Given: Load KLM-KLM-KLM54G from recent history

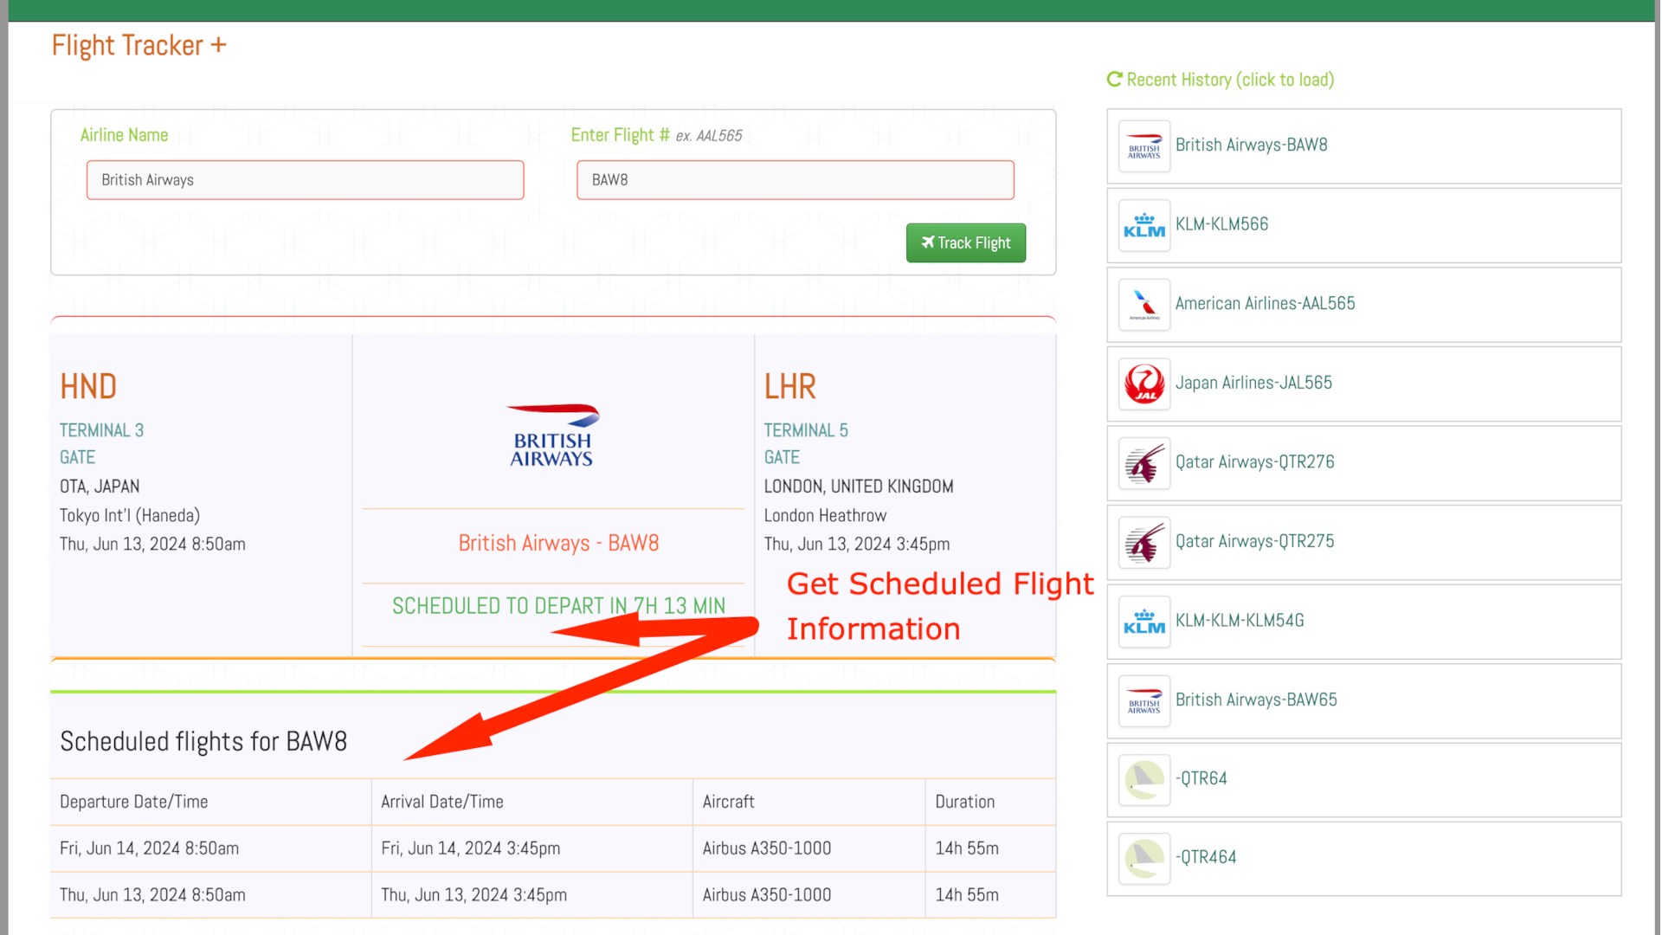Looking at the screenshot, I should pos(1364,622).
